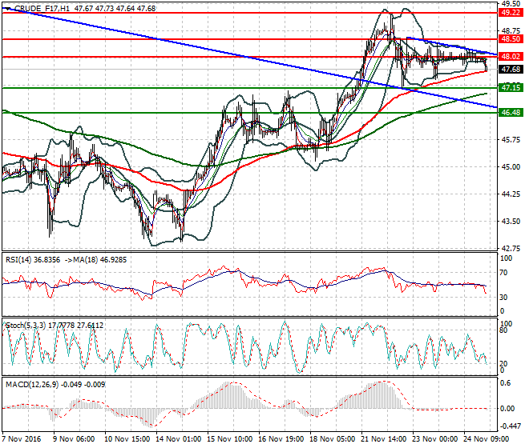
Task: Click the 24 Nov 09:00 time label
Action: coord(487,439)
